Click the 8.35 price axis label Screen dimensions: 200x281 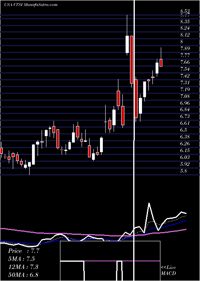click(x=185, y=22)
